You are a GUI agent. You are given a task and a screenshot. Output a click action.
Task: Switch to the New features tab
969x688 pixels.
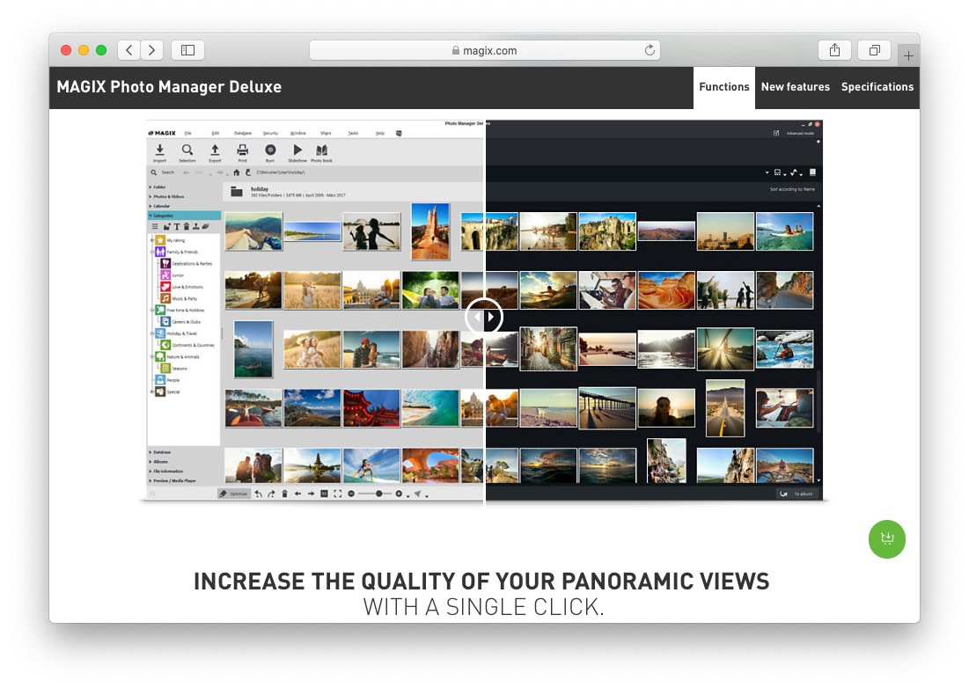[x=795, y=87]
